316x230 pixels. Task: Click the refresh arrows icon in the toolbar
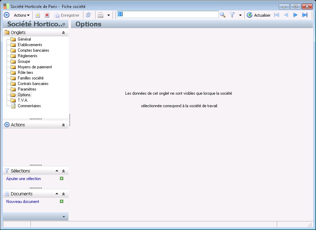click(x=88, y=15)
